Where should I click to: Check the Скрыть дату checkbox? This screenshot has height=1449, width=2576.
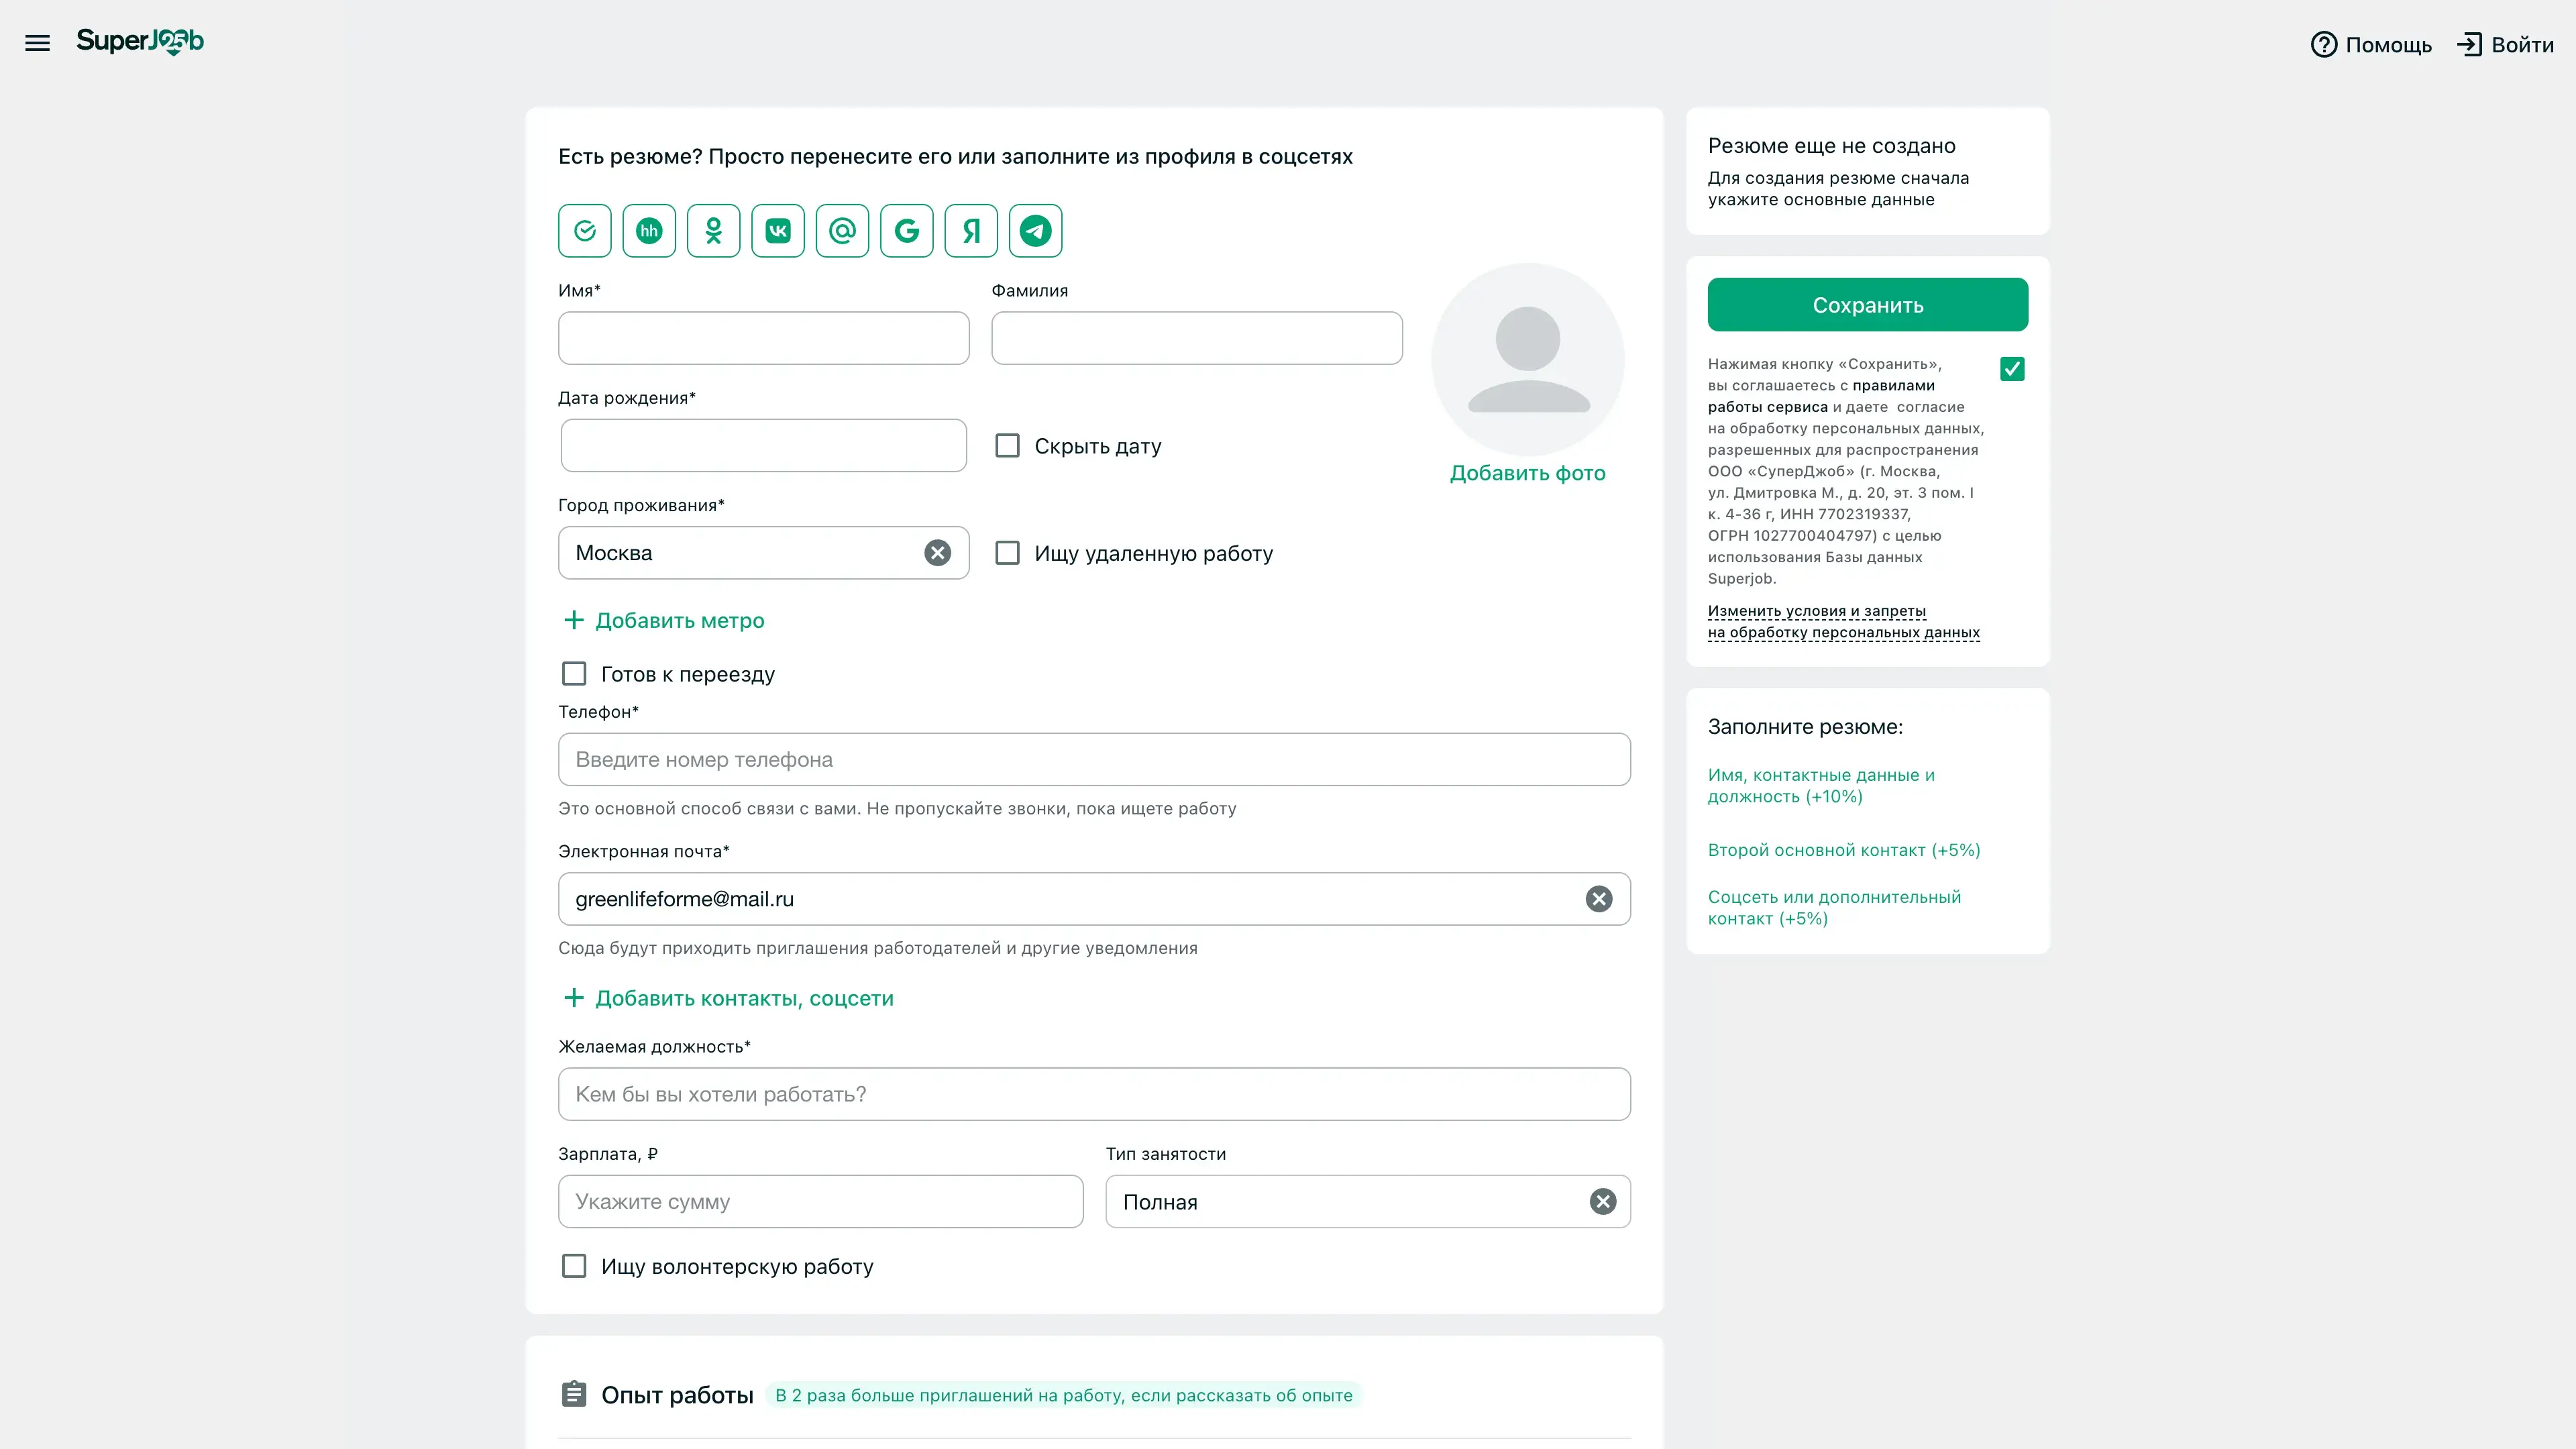point(1007,446)
